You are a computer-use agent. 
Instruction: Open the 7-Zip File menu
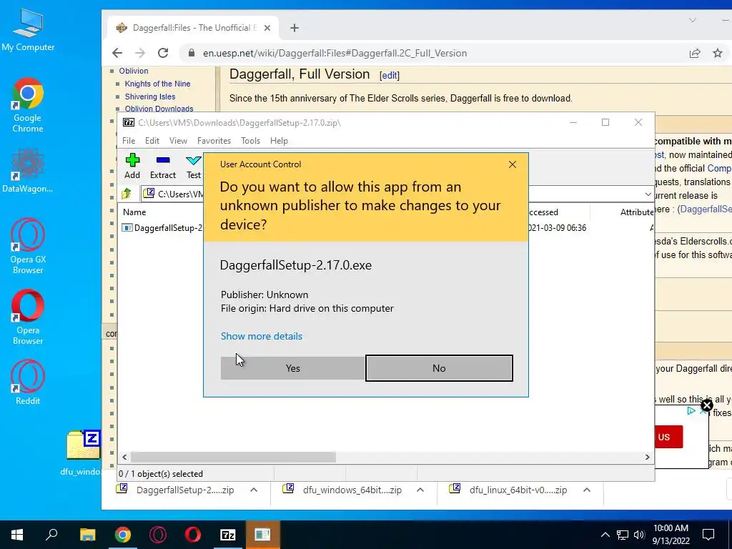point(129,141)
